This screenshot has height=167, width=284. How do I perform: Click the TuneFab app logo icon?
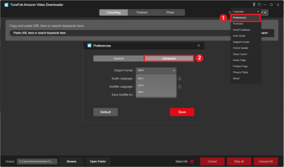pyautogui.click(x=6, y=5)
